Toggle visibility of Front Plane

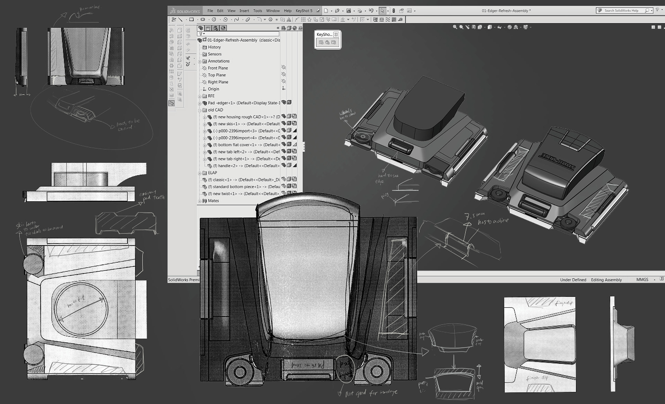(283, 68)
